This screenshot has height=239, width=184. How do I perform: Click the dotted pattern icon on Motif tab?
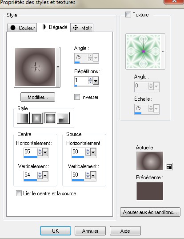click(76, 28)
